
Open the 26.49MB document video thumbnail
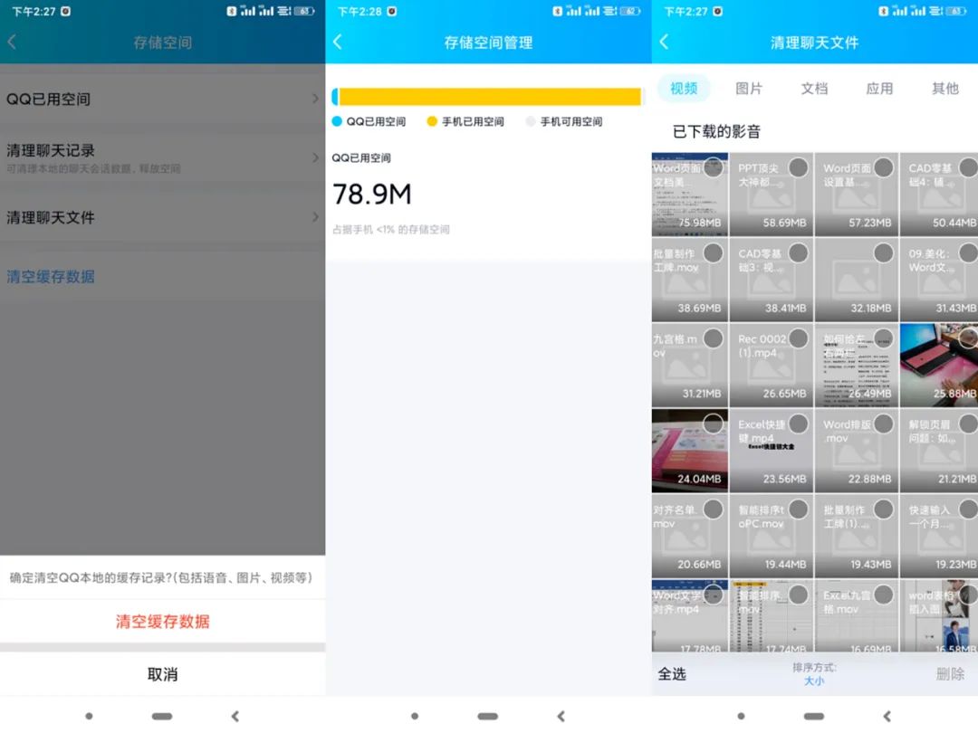(x=857, y=366)
